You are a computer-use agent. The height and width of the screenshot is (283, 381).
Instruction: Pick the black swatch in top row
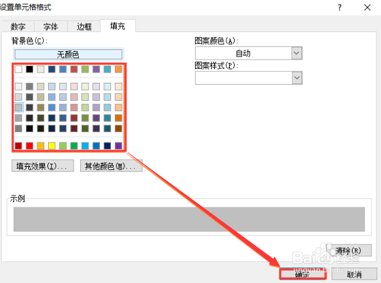tap(30, 69)
